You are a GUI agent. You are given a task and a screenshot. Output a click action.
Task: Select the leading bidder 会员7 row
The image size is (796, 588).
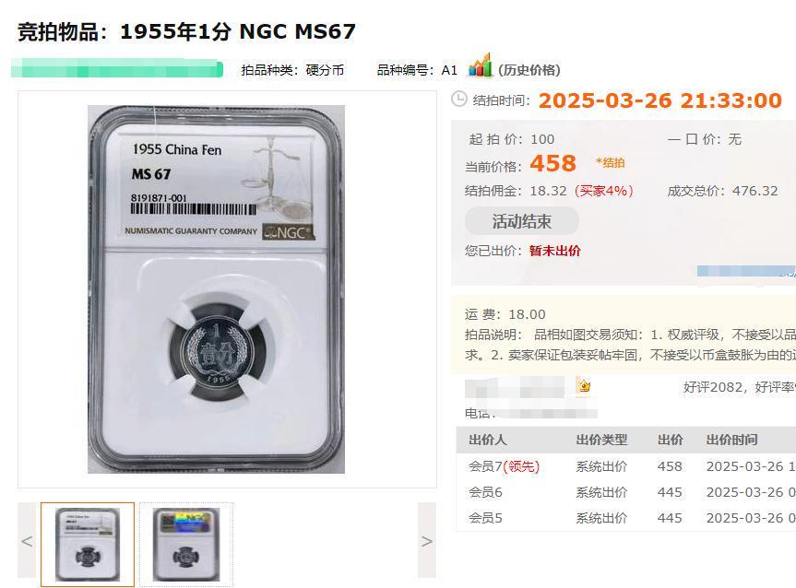[x=626, y=466]
